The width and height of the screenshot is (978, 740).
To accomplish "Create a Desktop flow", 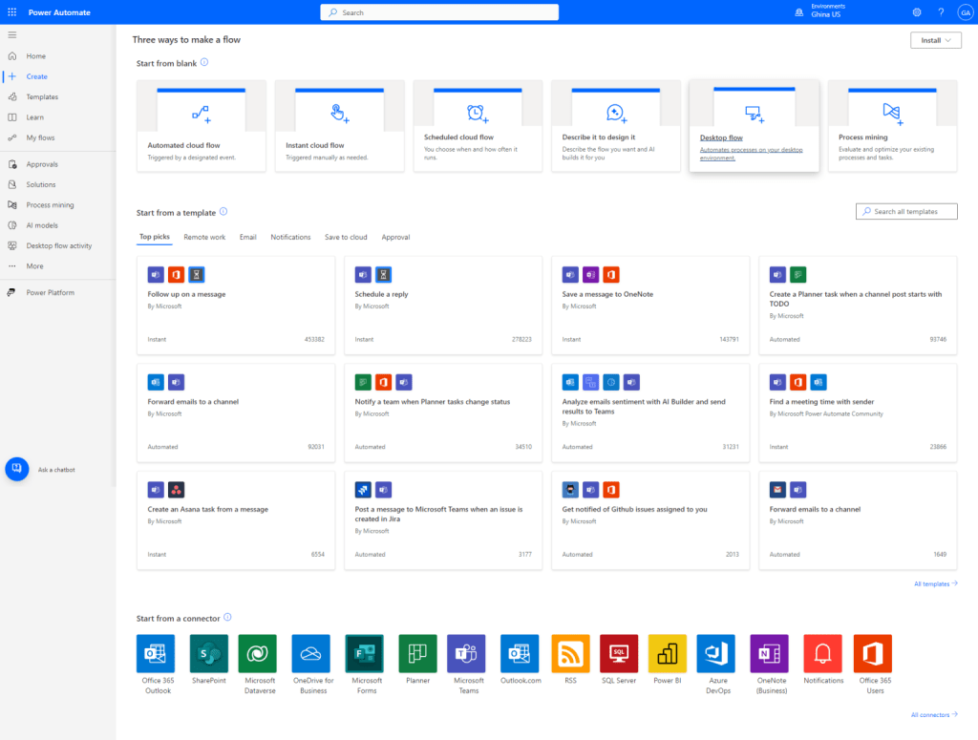I will point(755,125).
